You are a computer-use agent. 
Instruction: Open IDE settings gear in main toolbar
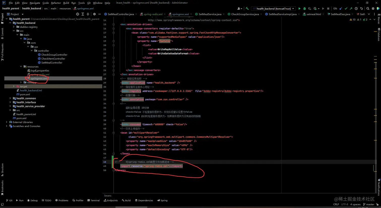click(x=373, y=9)
